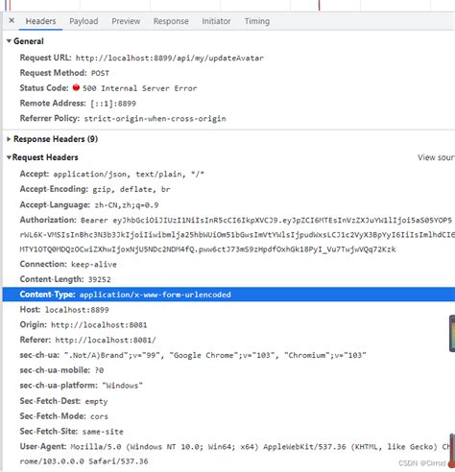Open the Response tab
455x472 pixels.
point(171,21)
